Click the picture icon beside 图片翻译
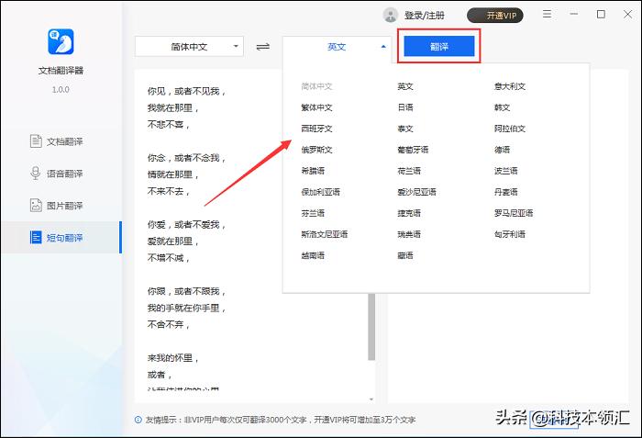 [x=36, y=205]
